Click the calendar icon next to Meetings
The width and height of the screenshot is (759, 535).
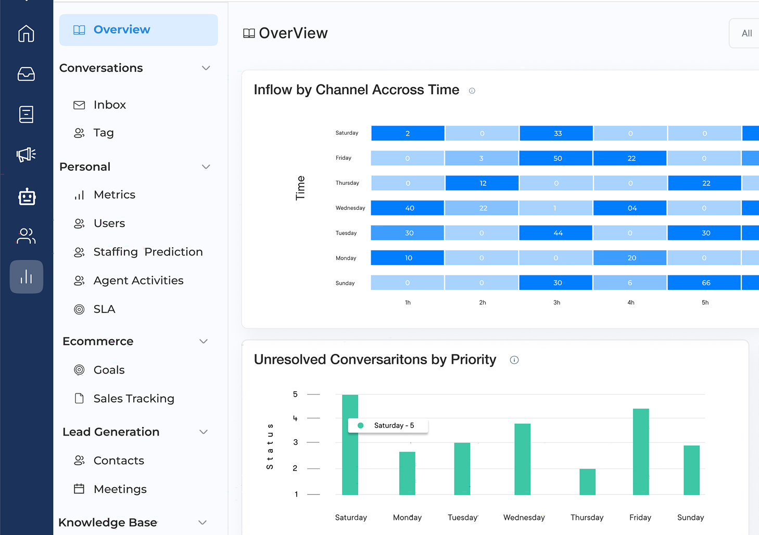click(x=79, y=489)
